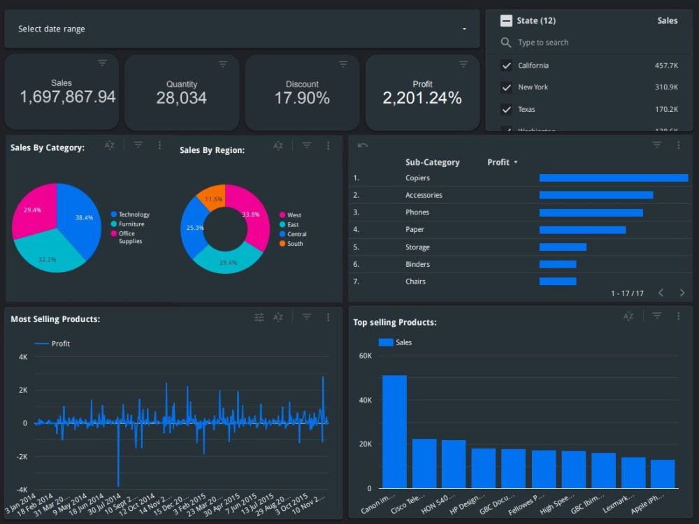This screenshot has width=699, height=524.
Task: Open the Profit sort dropdown in Sub-Category table
Action: (x=514, y=162)
